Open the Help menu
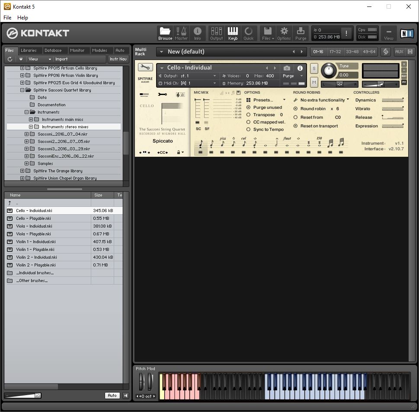Viewport: 419px width, 412px height. [22, 18]
